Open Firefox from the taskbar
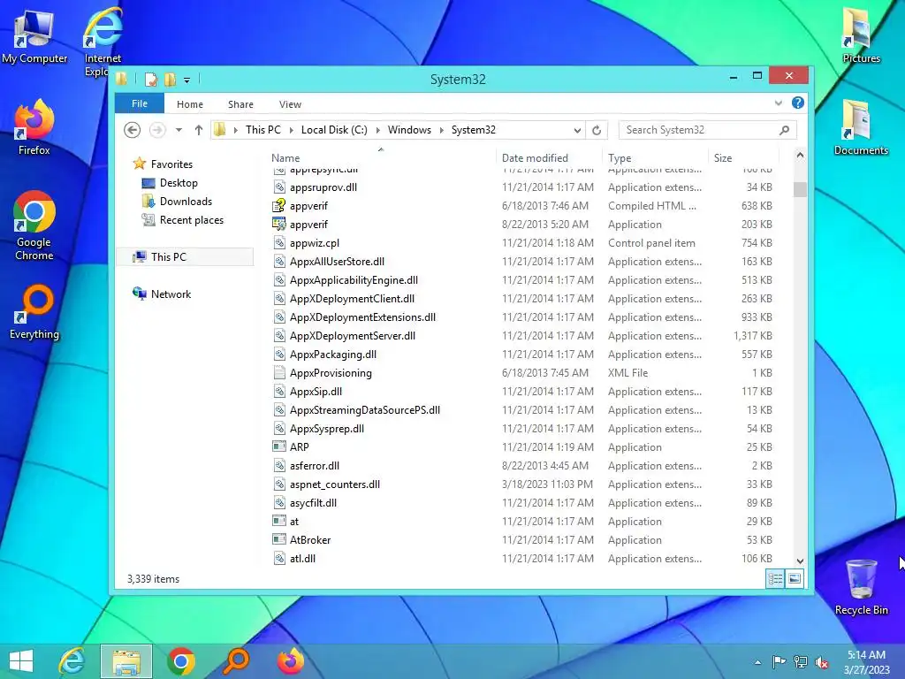This screenshot has width=905, height=679. point(290,661)
